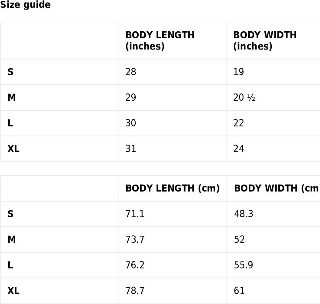The width and height of the screenshot is (320, 304).
Task: Select the BODY LENGTH (inches) column header
Action: click(160, 41)
